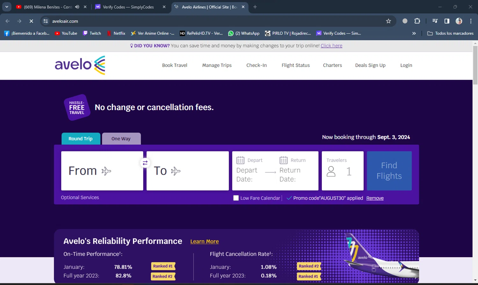The height and width of the screenshot is (285, 478).
Task: Select the Round Trip tab
Action: tap(81, 139)
